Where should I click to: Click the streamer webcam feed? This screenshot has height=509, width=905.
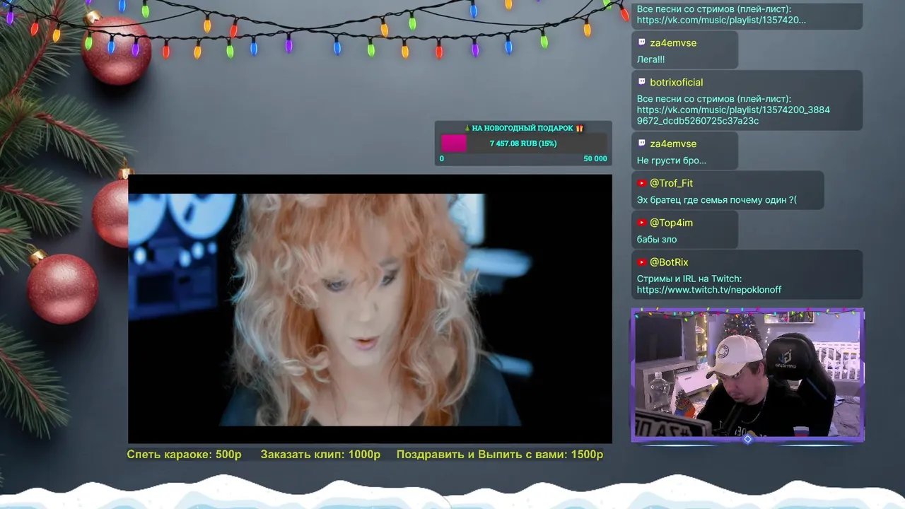tap(747, 375)
